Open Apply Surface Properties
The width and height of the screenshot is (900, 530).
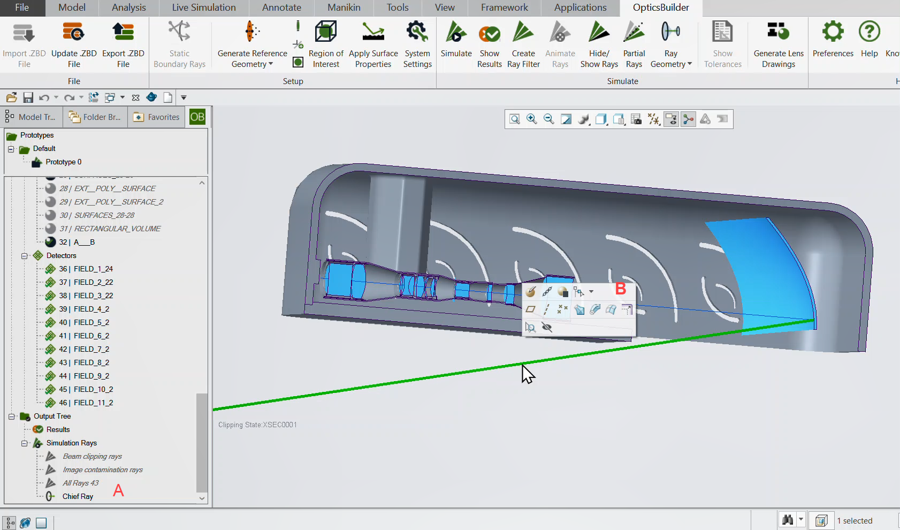tap(373, 45)
